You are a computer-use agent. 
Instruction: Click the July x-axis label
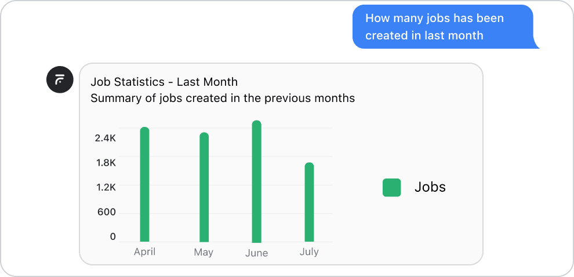tap(309, 252)
